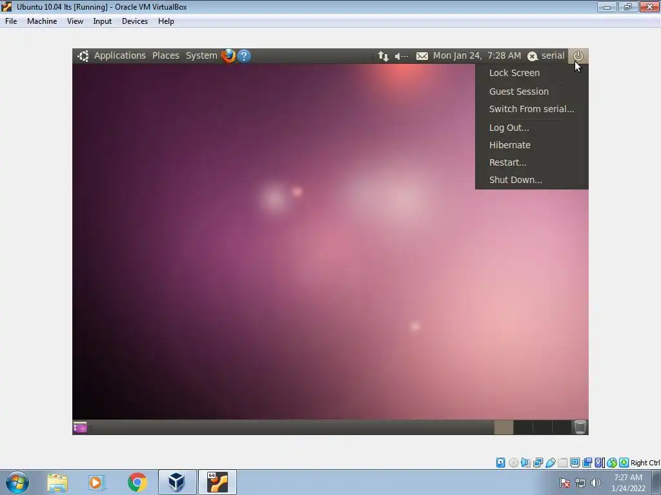Open the network connections indicator in Ubuntu panel
The height and width of the screenshot is (495, 661).
pyautogui.click(x=383, y=56)
